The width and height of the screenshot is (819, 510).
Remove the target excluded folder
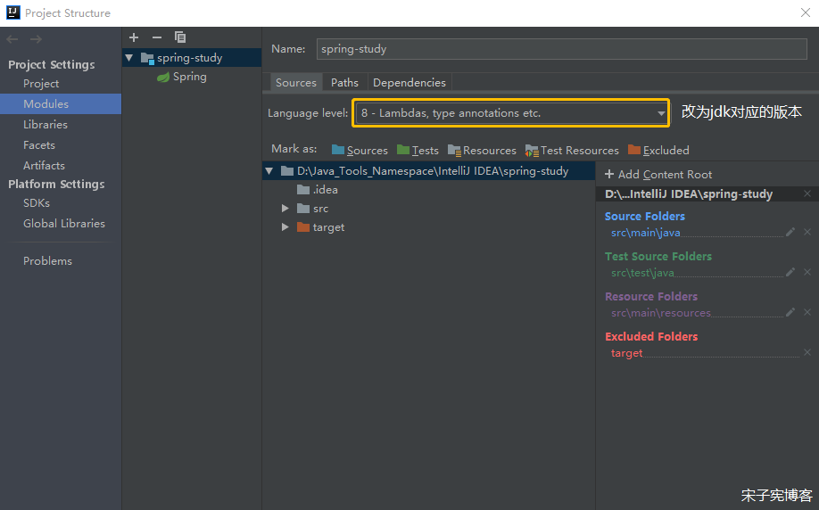pyautogui.click(x=807, y=352)
